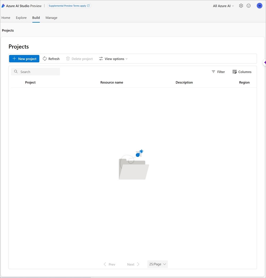
Task: Refresh the projects list
Action: [51, 59]
